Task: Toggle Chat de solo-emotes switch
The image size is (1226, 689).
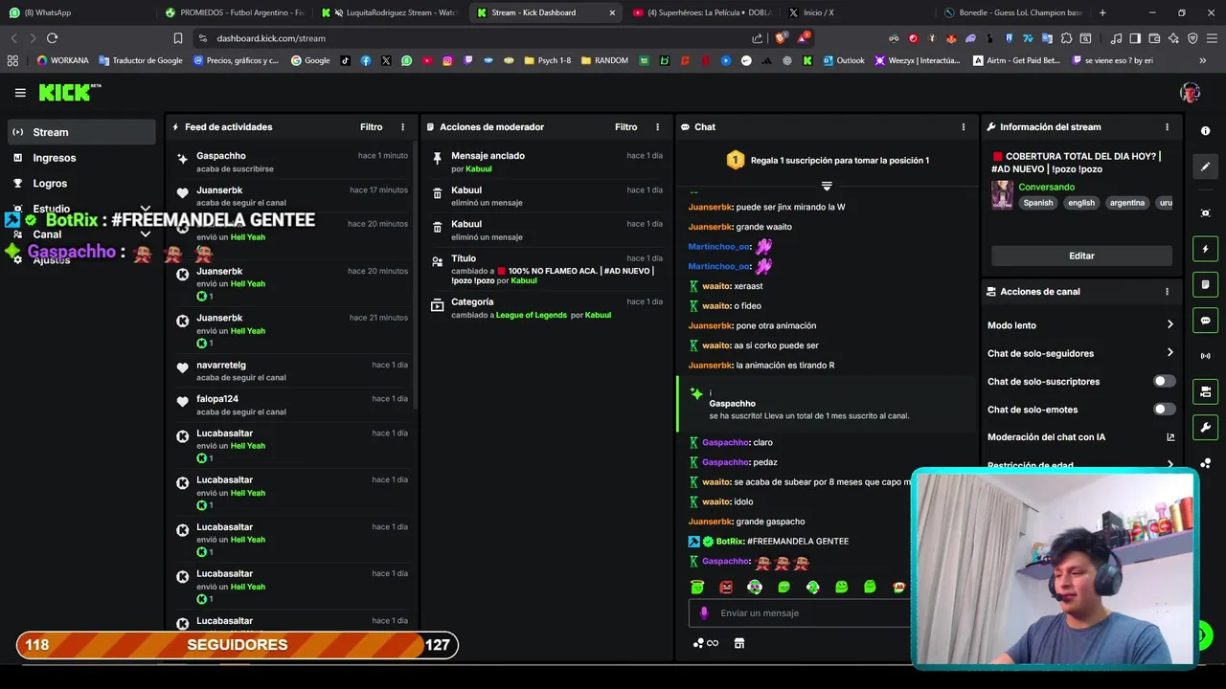Action: pyautogui.click(x=1164, y=409)
